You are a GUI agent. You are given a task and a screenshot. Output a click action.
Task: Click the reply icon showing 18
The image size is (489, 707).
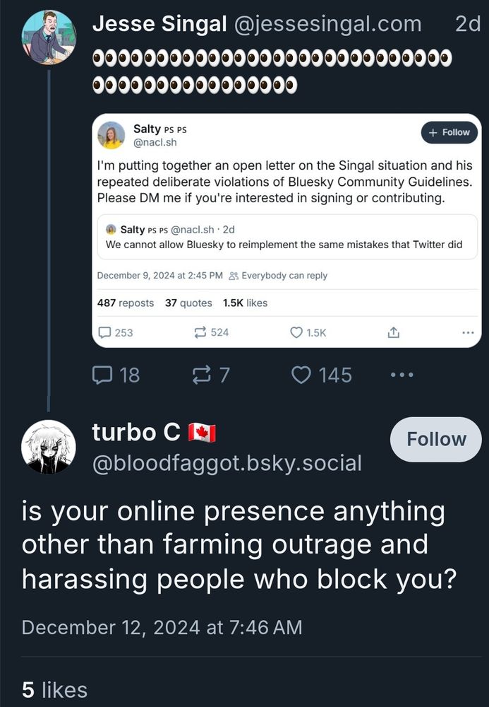105,375
